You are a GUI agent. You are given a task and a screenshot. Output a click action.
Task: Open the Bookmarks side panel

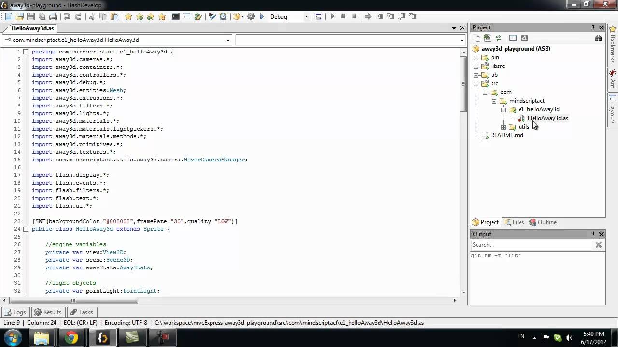click(x=612, y=45)
